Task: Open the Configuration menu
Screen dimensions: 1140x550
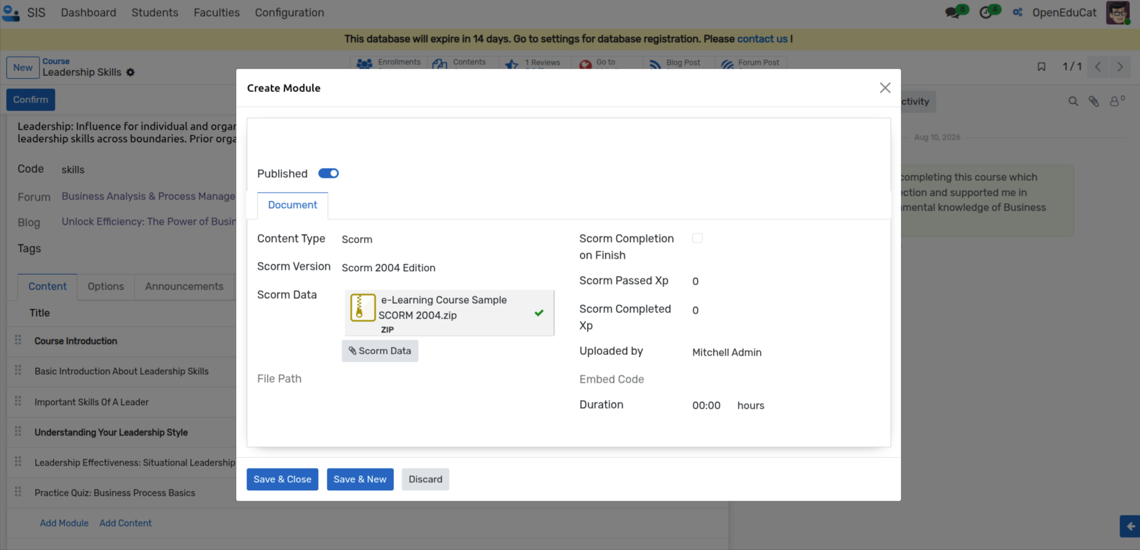Action: [x=289, y=12]
